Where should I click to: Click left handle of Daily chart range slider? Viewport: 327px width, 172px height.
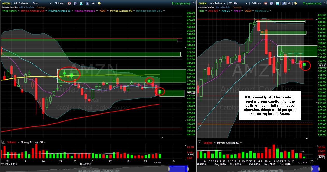coord(169,169)
